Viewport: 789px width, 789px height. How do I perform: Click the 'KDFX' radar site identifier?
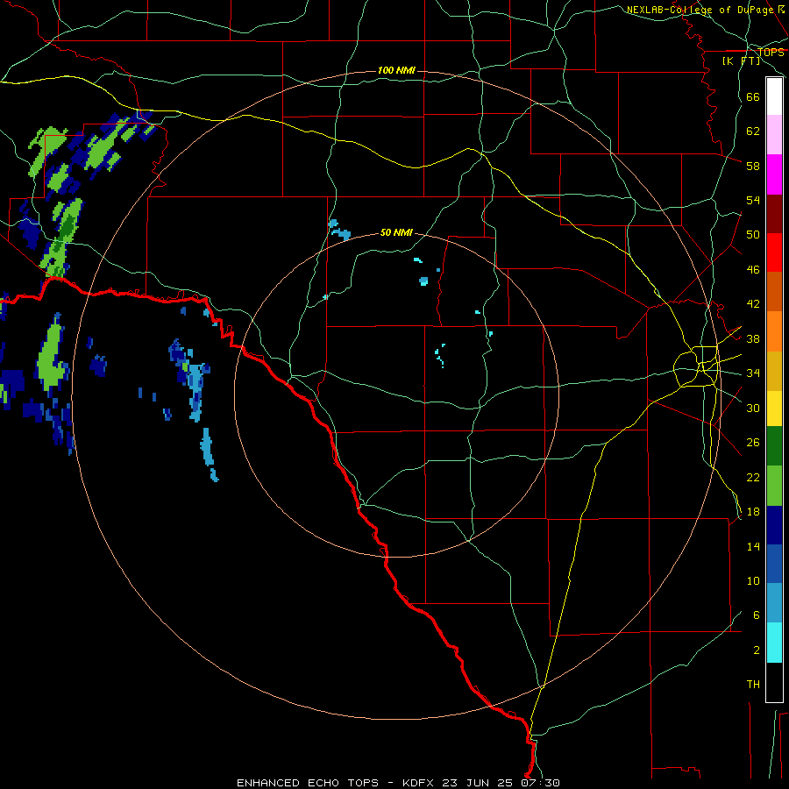tap(417, 783)
